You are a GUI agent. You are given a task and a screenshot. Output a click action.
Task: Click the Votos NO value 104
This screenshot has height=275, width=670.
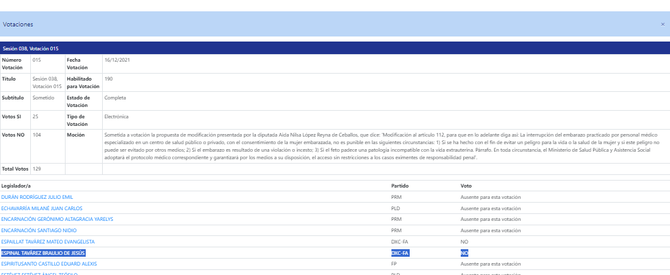(x=37, y=135)
